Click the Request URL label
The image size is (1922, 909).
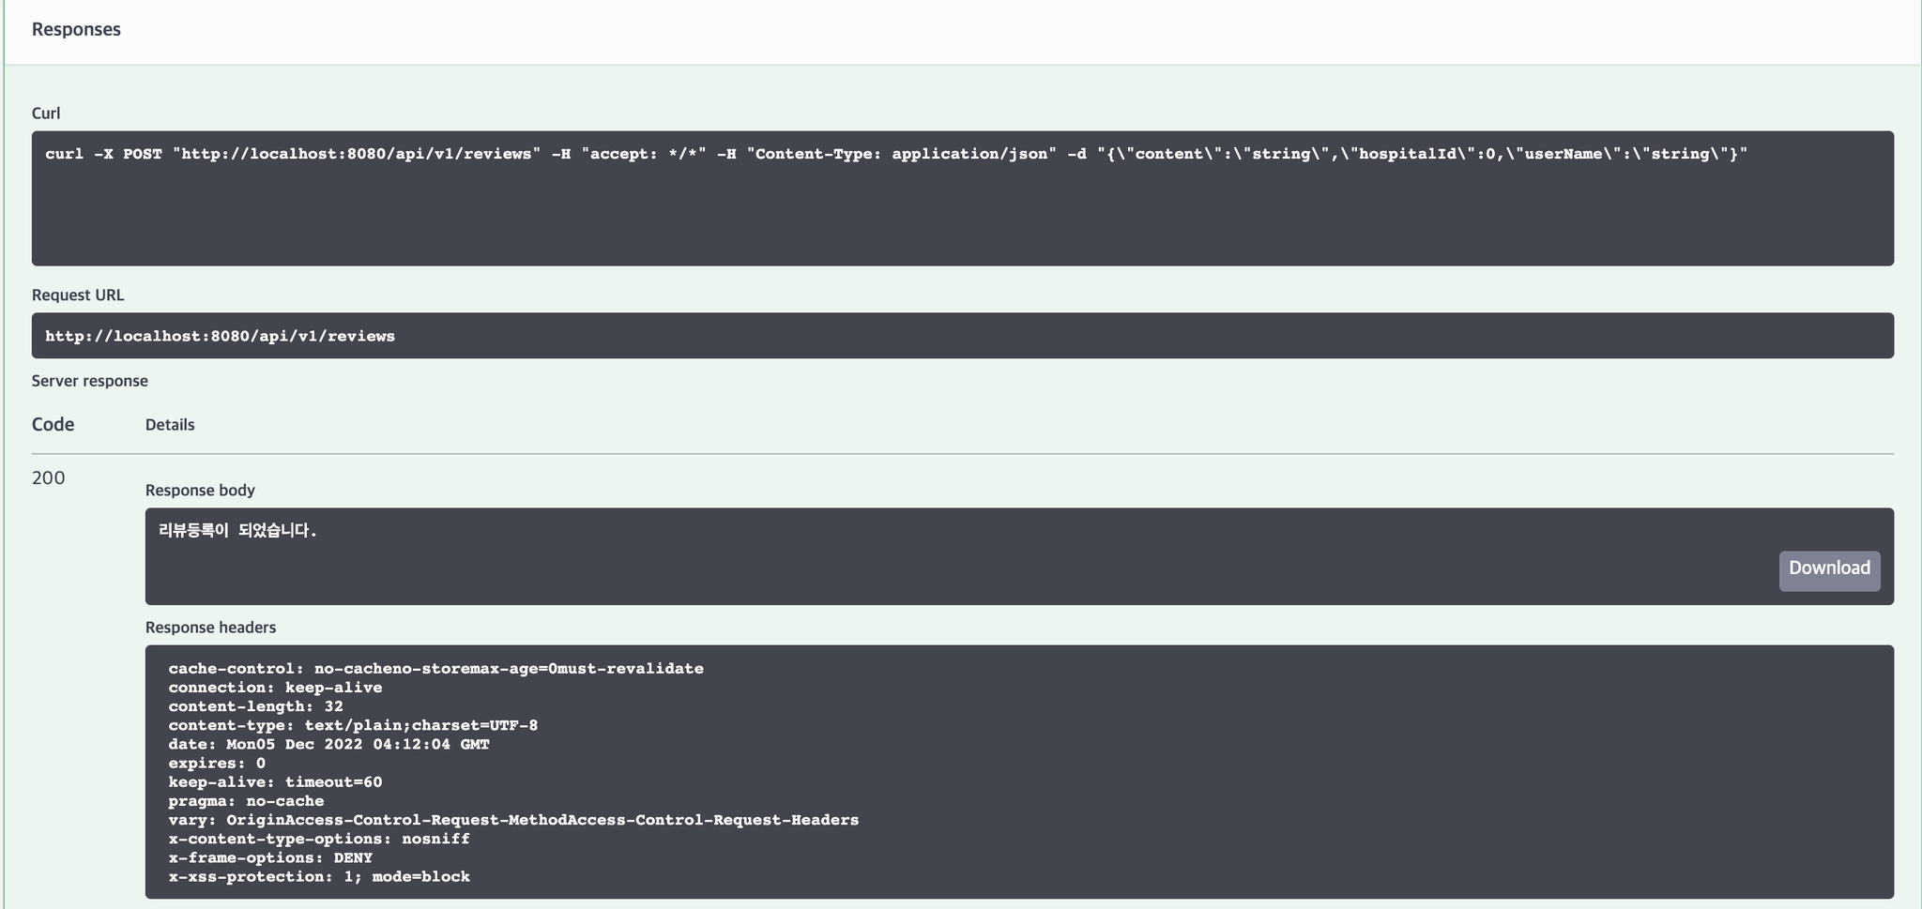tap(78, 295)
